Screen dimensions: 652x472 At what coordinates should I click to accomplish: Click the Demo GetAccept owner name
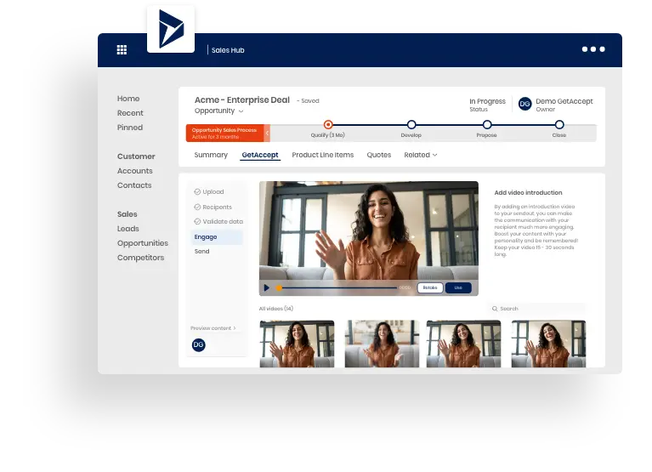564,101
